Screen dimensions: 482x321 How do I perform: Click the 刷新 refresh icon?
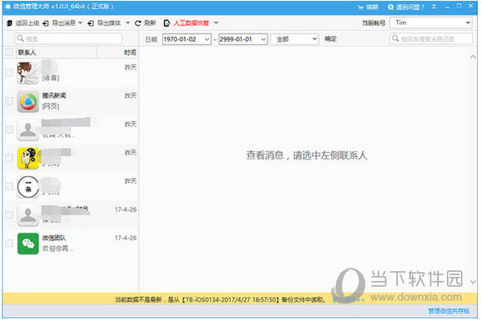tap(138, 24)
